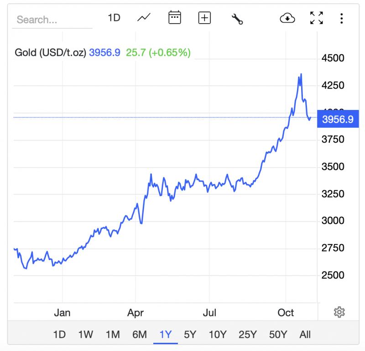
Task: Click the Gold (USD/t.oz) legend label
Action: [50, 52]
